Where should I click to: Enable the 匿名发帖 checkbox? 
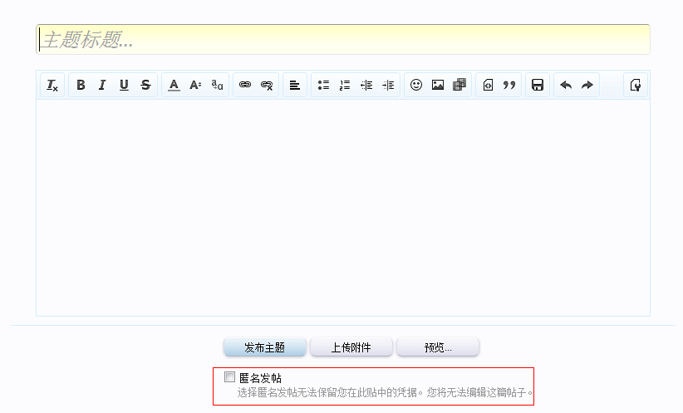(230, 377)
